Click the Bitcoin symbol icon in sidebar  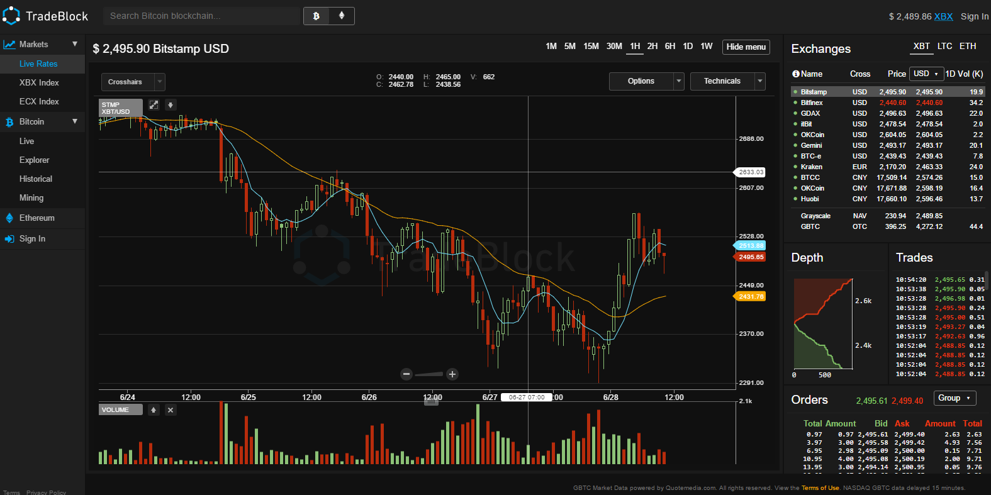9,122
